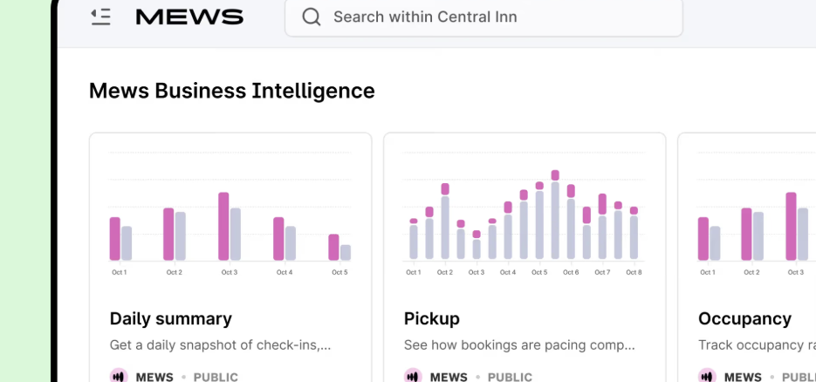Click the Pickup card description text
Image resolution: width=816 pixels, height=382 pixels.
pos(519,345)
